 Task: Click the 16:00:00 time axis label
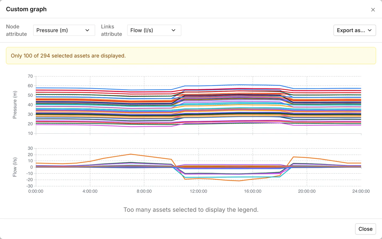click(x=253, y=191)
